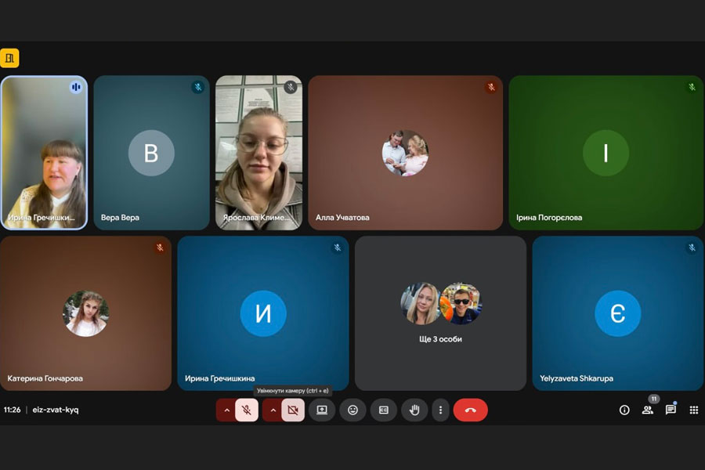The image size is (705, 470).
Task: Open the emoji reactions button
Action: click(353, 410)
